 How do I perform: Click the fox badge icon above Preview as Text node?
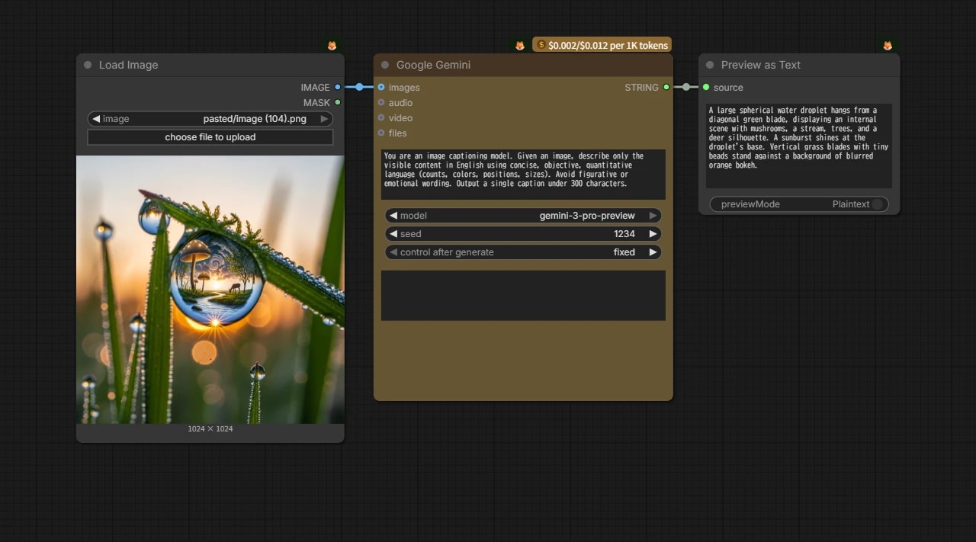pyautogui.click(x=888, y=46)
